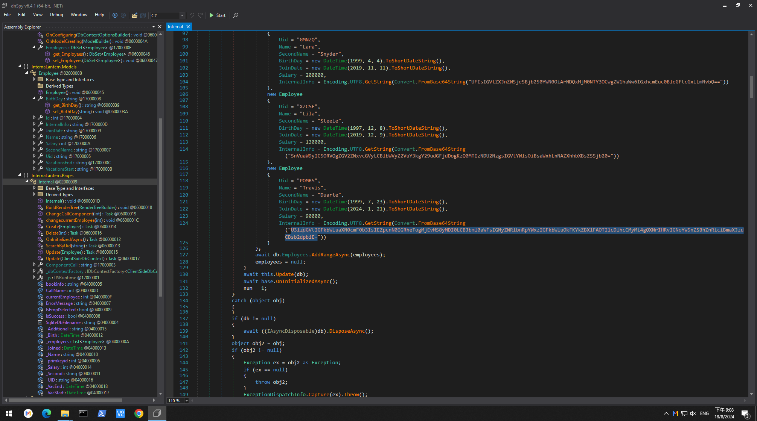Click the Derived Types folder icon under Employee
Viewport: 757px width, 421px height.
coord(40,86)
